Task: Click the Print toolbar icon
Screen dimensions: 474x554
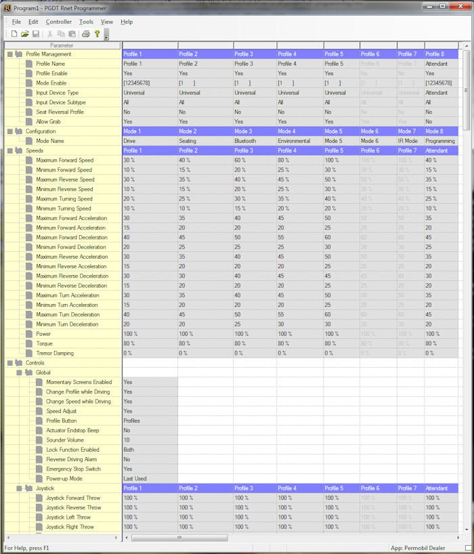Action: [86, 34]
